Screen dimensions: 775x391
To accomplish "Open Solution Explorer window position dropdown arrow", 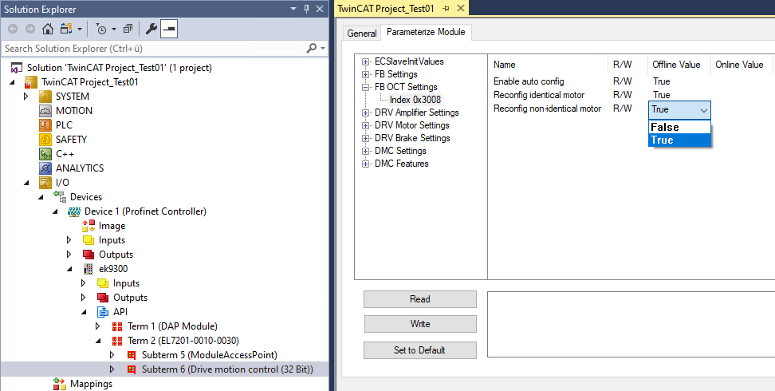I will click(x=293, y=9).
